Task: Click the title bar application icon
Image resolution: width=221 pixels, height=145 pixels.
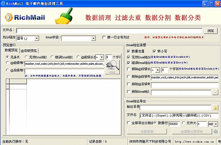Action: pos(3,3)
